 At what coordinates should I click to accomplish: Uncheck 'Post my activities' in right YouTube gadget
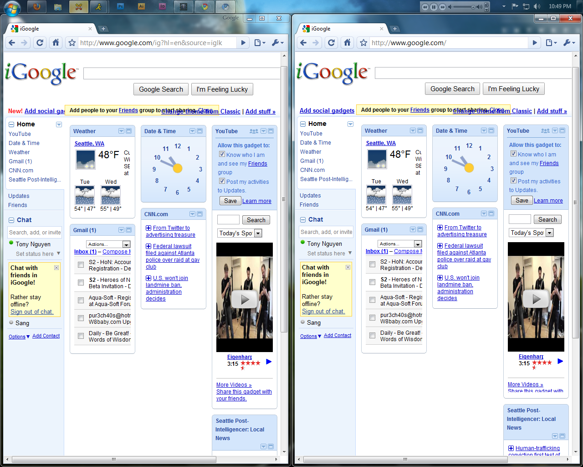click(513, 181)
